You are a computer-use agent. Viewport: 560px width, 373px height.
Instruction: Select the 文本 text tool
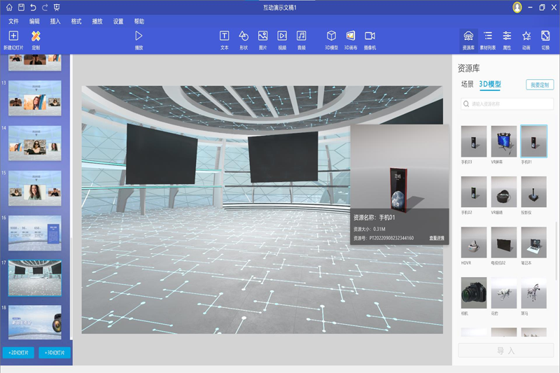pyautogui.click(x=224, y=36)
